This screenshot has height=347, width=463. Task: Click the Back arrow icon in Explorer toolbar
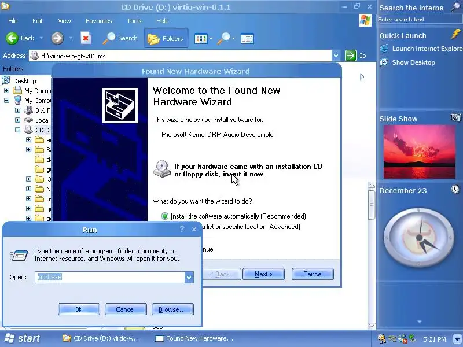tap(12, 38)
